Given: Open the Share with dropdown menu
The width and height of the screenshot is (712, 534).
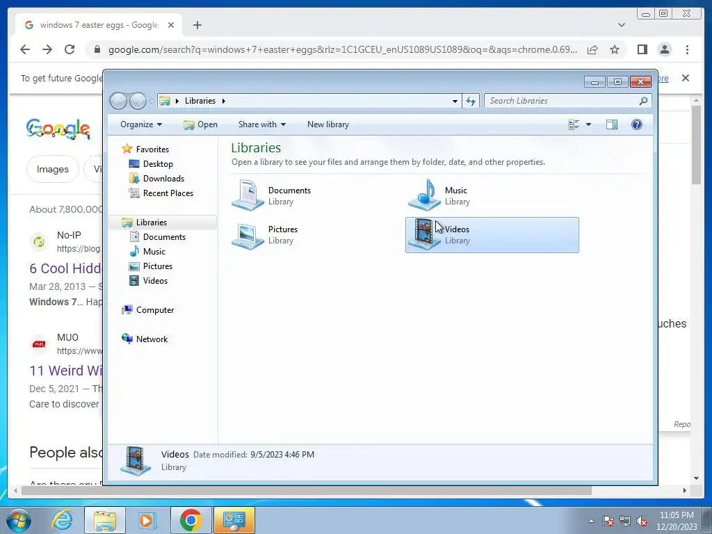Looking at the screenshot, I should click(262, 124).
